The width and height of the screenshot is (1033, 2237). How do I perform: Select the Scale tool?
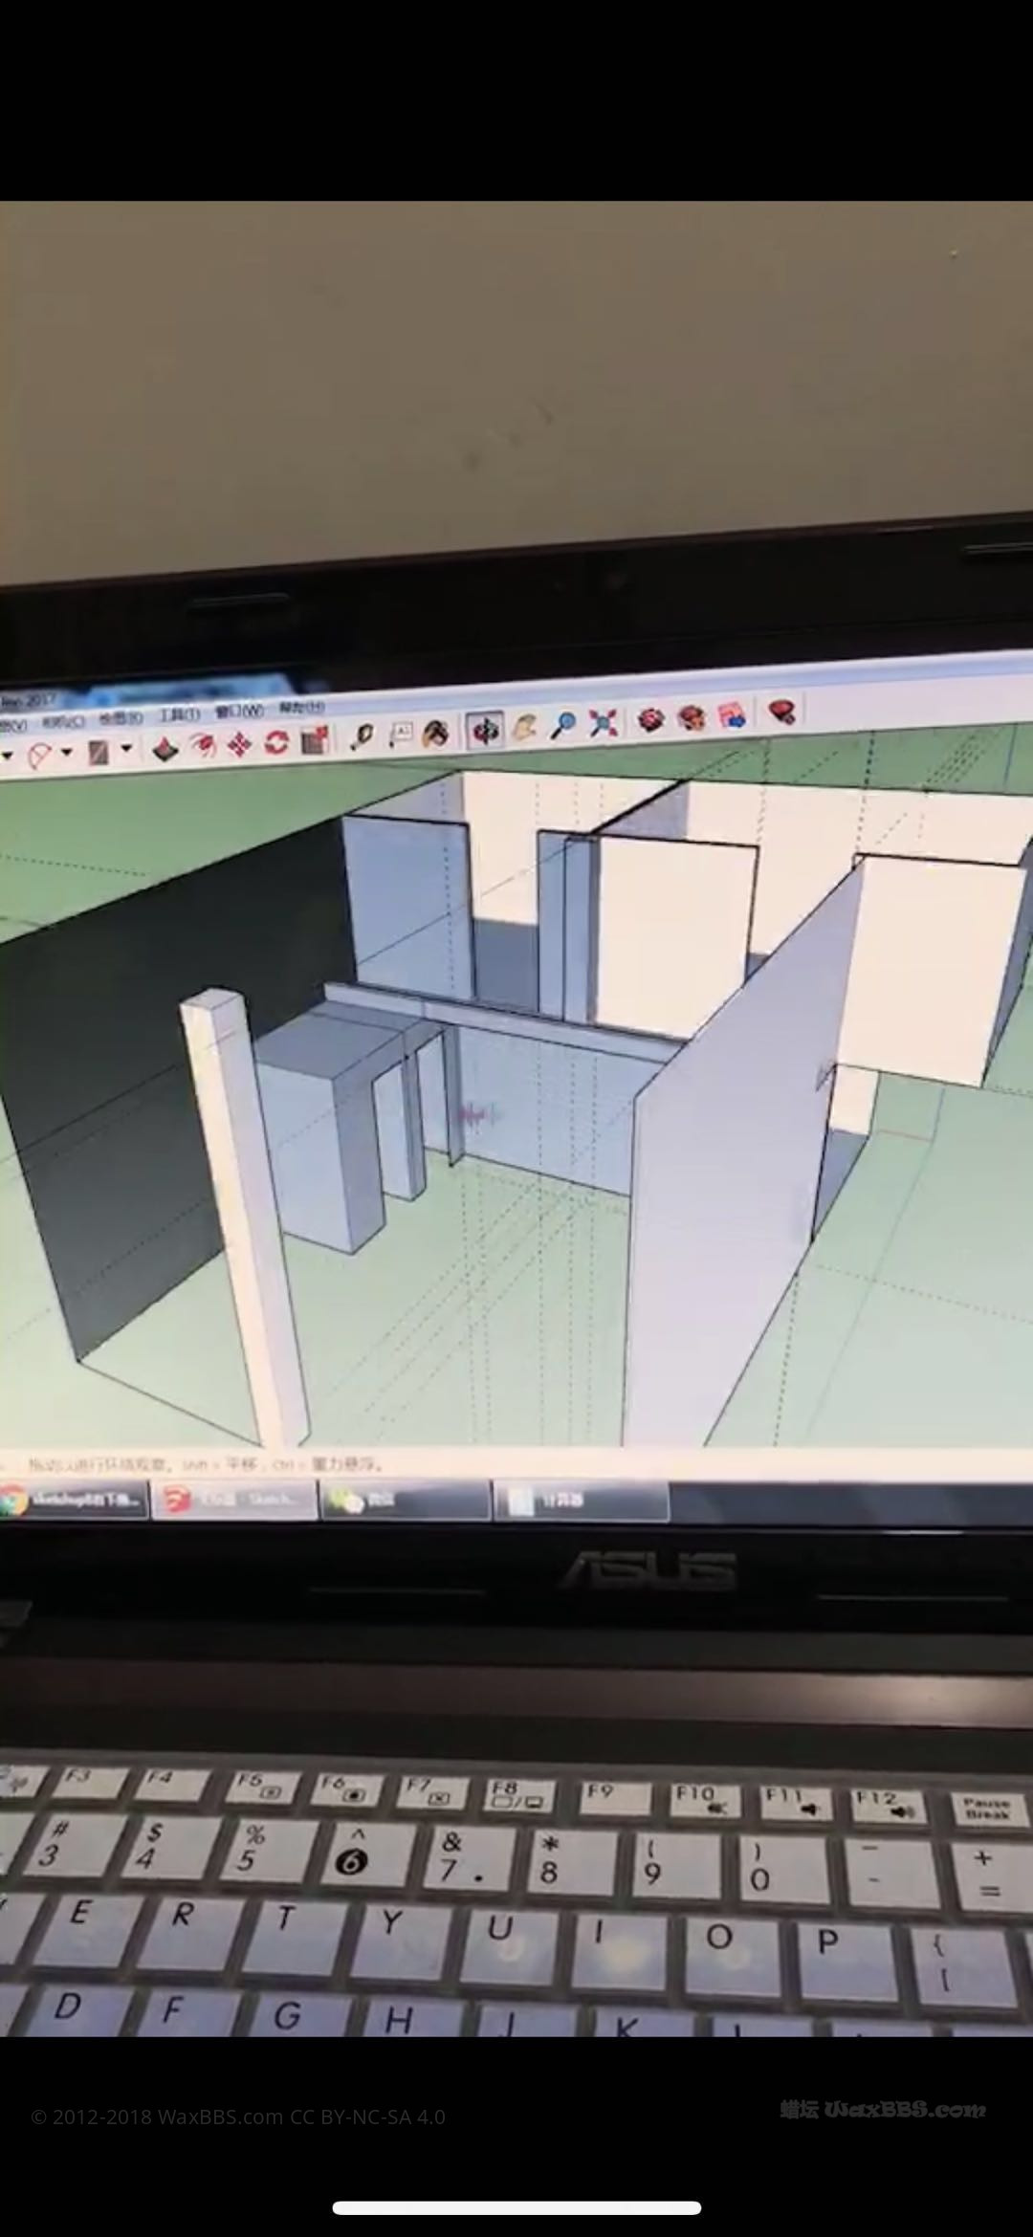click(x=315, y=740)
